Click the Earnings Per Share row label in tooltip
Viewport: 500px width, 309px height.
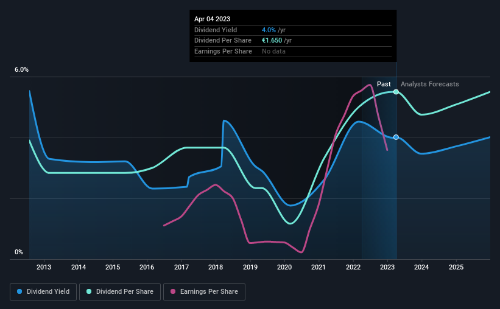(223, 51)
